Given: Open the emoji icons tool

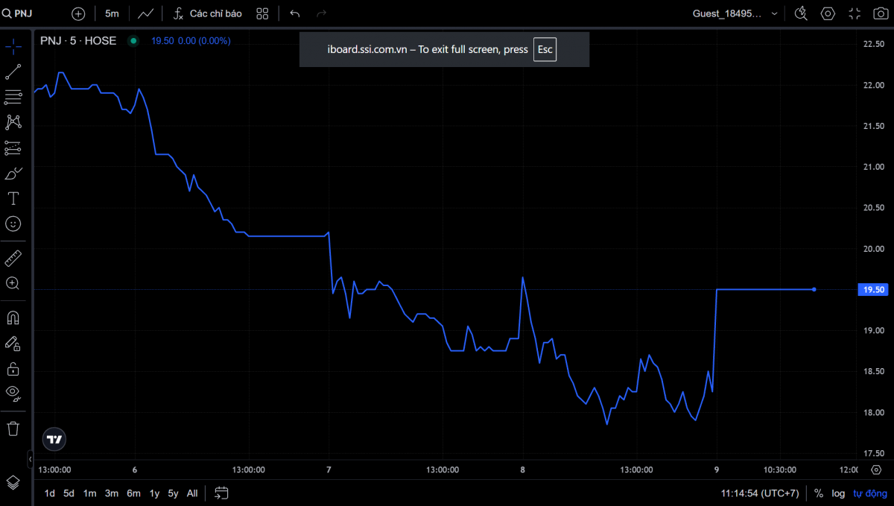Looking at the screenshot, I should 13,224.
